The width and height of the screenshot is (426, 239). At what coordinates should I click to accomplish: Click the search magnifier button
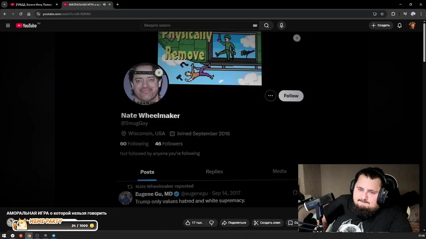267,25
